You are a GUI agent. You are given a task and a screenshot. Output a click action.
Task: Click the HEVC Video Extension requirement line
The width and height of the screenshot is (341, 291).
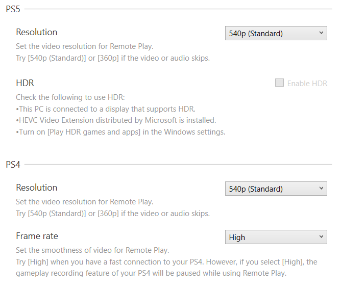point(116,120)
